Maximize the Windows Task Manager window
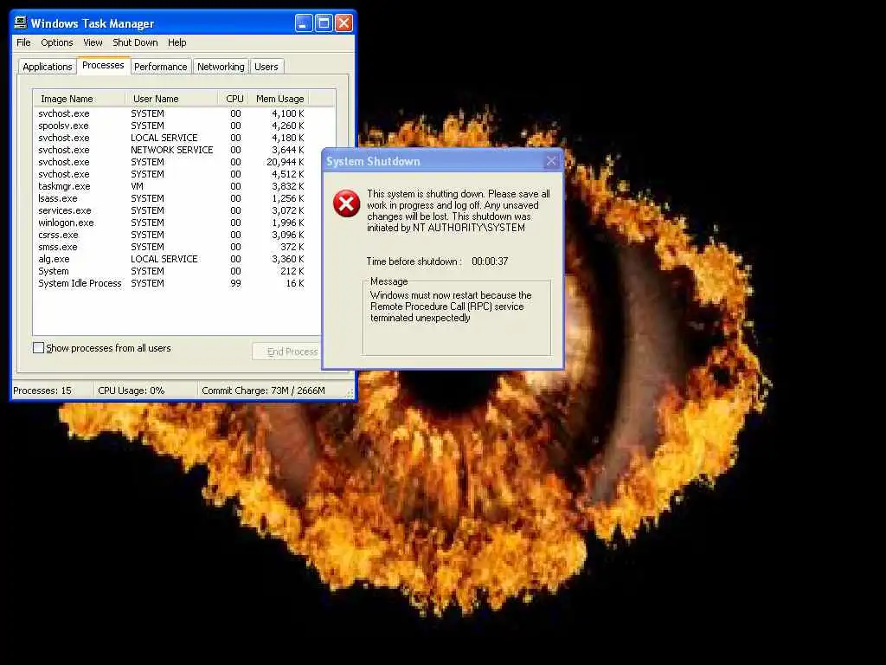Image resolution: width=886 pixels, height=665 pixels. (x=324, y=23)
